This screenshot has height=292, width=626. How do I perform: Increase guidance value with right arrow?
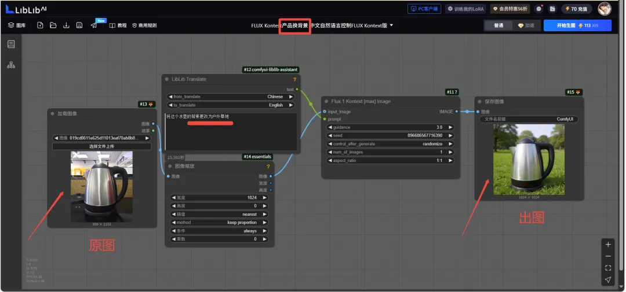[450, 127]
